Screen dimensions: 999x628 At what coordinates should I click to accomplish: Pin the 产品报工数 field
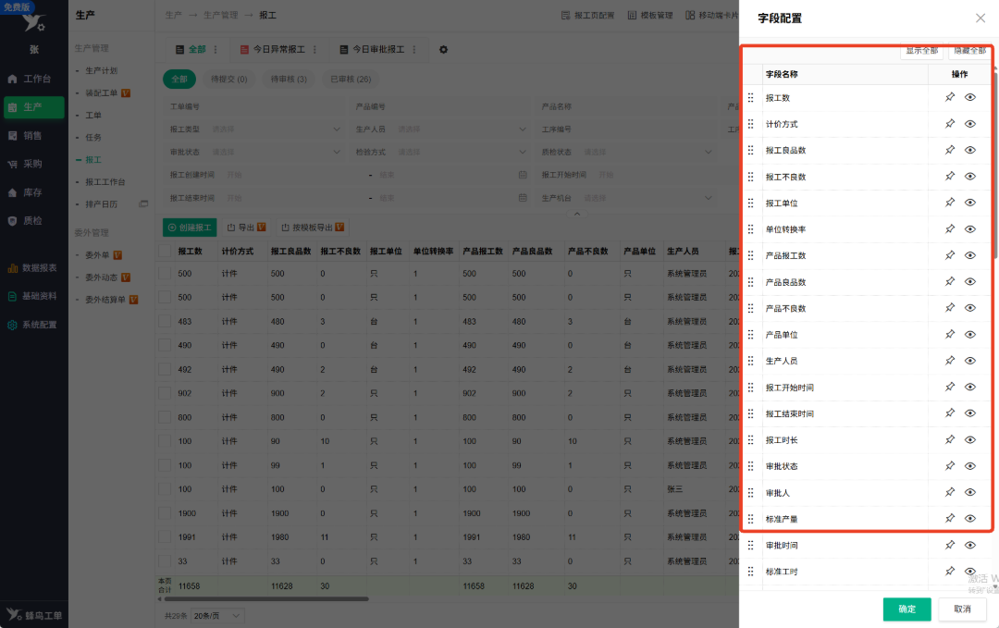click(x=949, y=255)
